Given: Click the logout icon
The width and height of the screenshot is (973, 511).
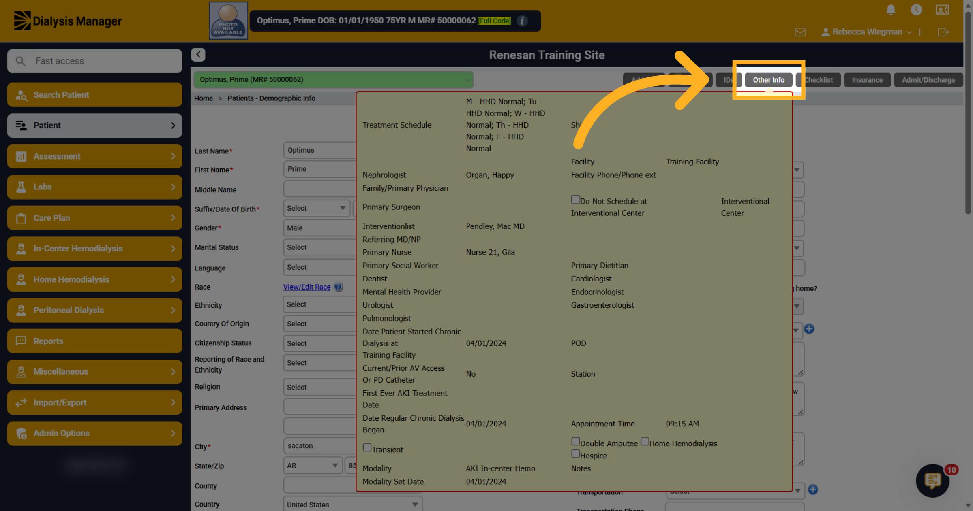Looking at the screenshot, I should tap(943, 32).
